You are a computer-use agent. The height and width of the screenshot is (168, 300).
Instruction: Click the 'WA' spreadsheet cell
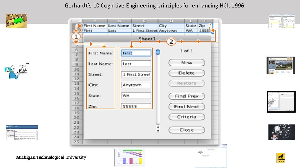pyautogui.click(x=191, y=30)
